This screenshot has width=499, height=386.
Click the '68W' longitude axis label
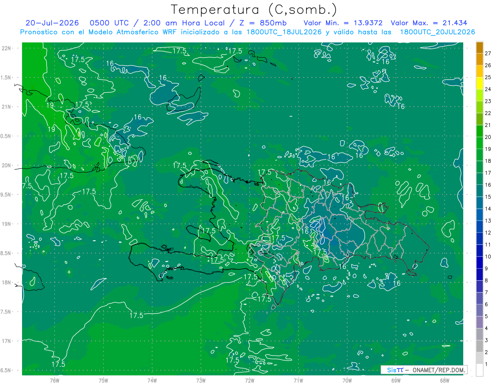pos(445,380)
